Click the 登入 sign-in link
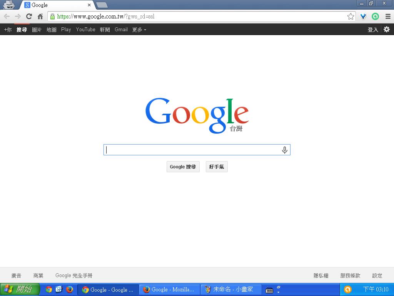This screenshot has width=394, height=296. [x=373, y=30]
